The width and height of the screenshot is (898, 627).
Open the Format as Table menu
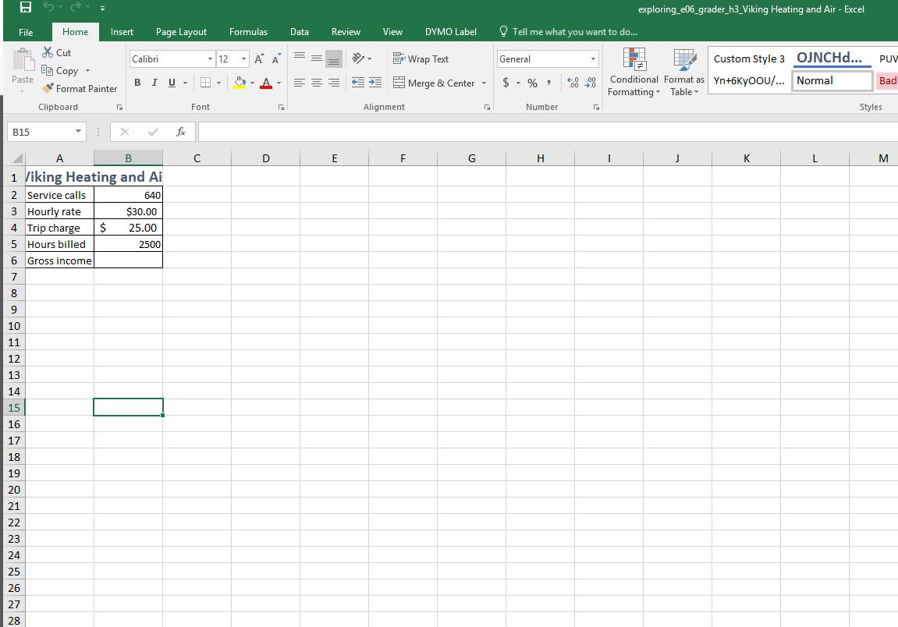pyautogui.click(x=684, y=73)
